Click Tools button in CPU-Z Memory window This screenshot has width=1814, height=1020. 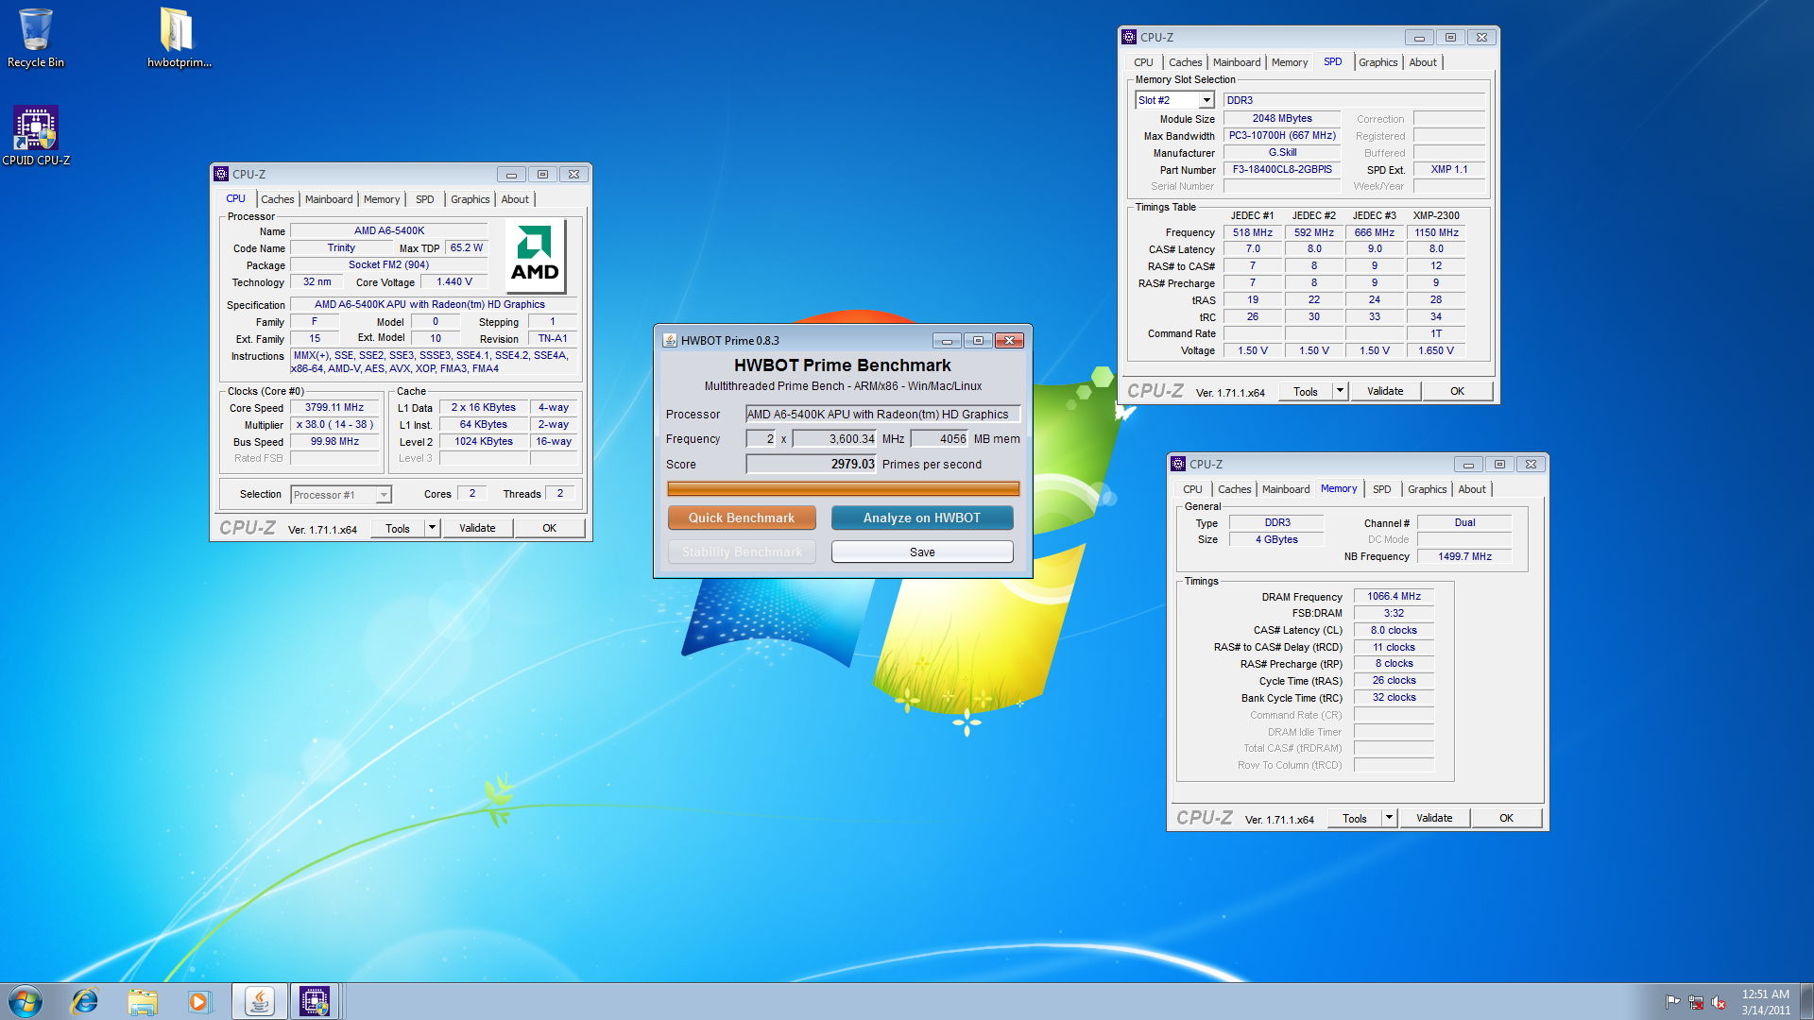pyautogui.click(x=1355, y=818)
